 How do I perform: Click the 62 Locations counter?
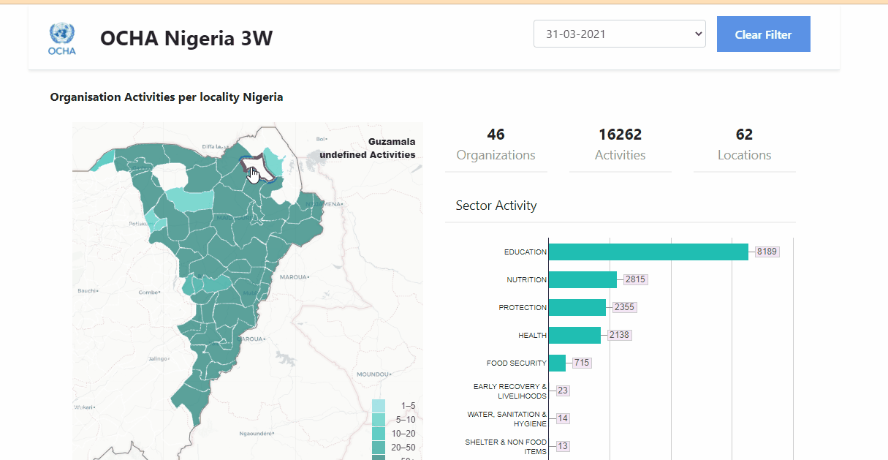click(744, 145)
